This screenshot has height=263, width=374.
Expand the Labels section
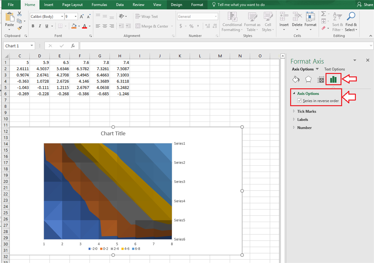(x=294, y=119)
